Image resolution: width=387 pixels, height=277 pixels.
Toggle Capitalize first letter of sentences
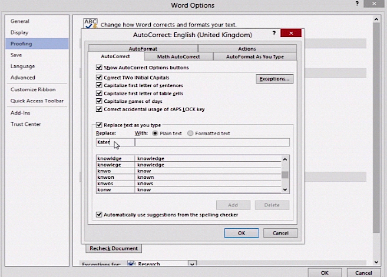pyautogui.click(x=99, y=85)
